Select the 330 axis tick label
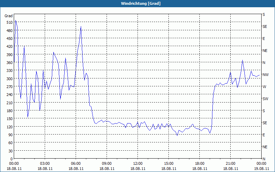 pos(10,71)
